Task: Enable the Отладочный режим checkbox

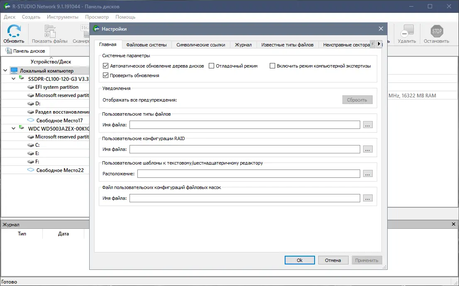Action: click(x=211, y=66)
